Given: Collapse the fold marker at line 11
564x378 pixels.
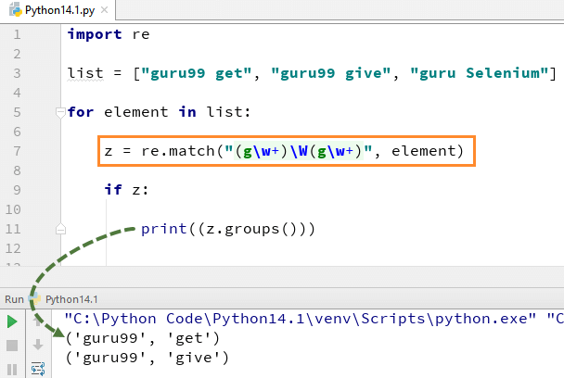Looking at the screenshot, I should (x=61, y=228).
